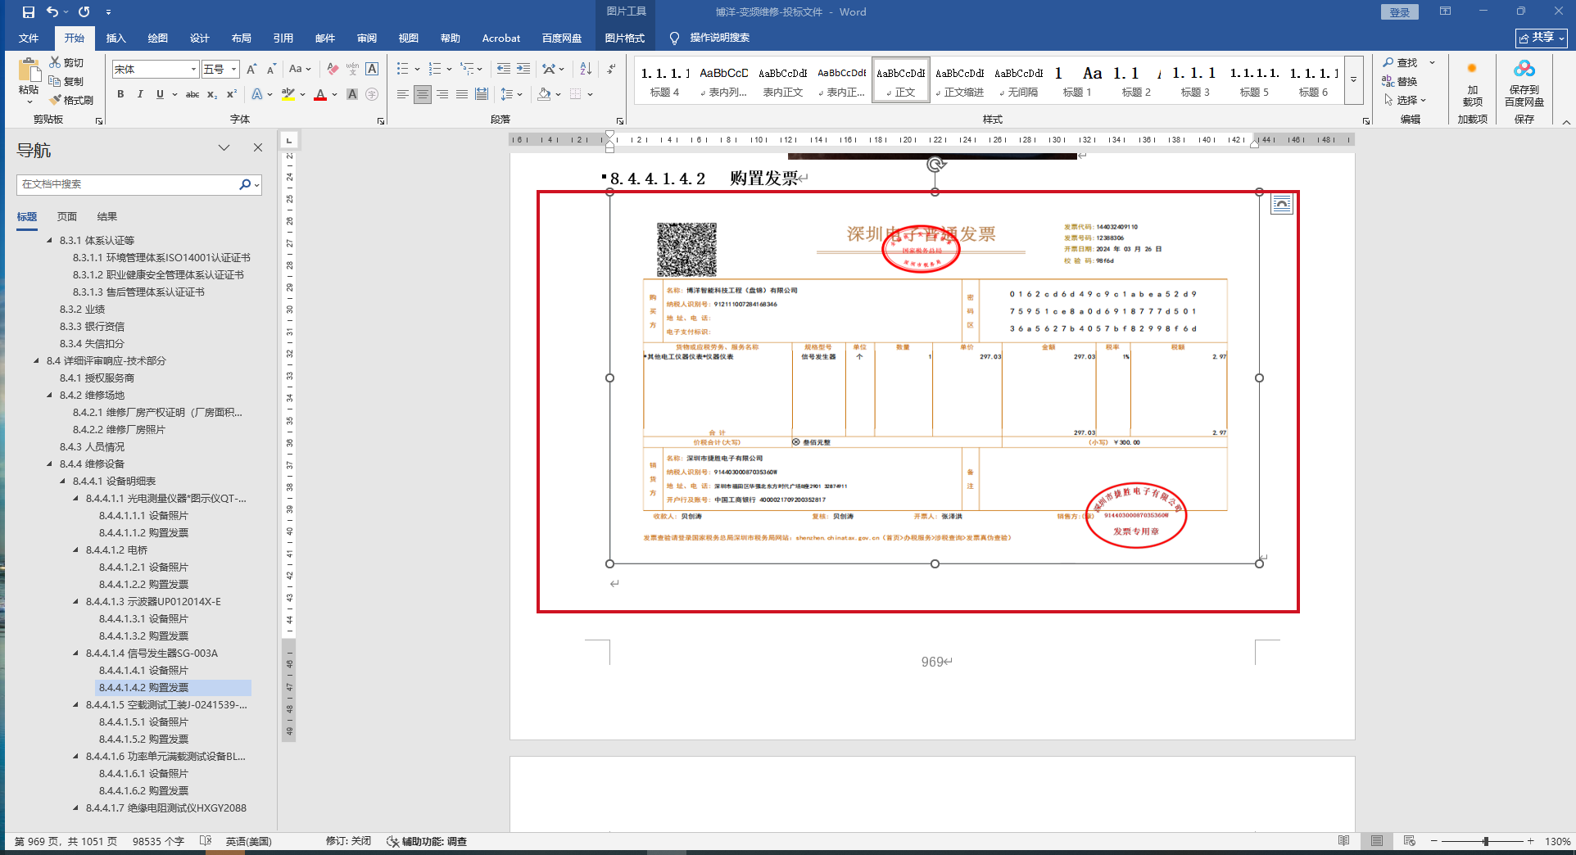Click the Redo icon in title bar

coord(84,12)
